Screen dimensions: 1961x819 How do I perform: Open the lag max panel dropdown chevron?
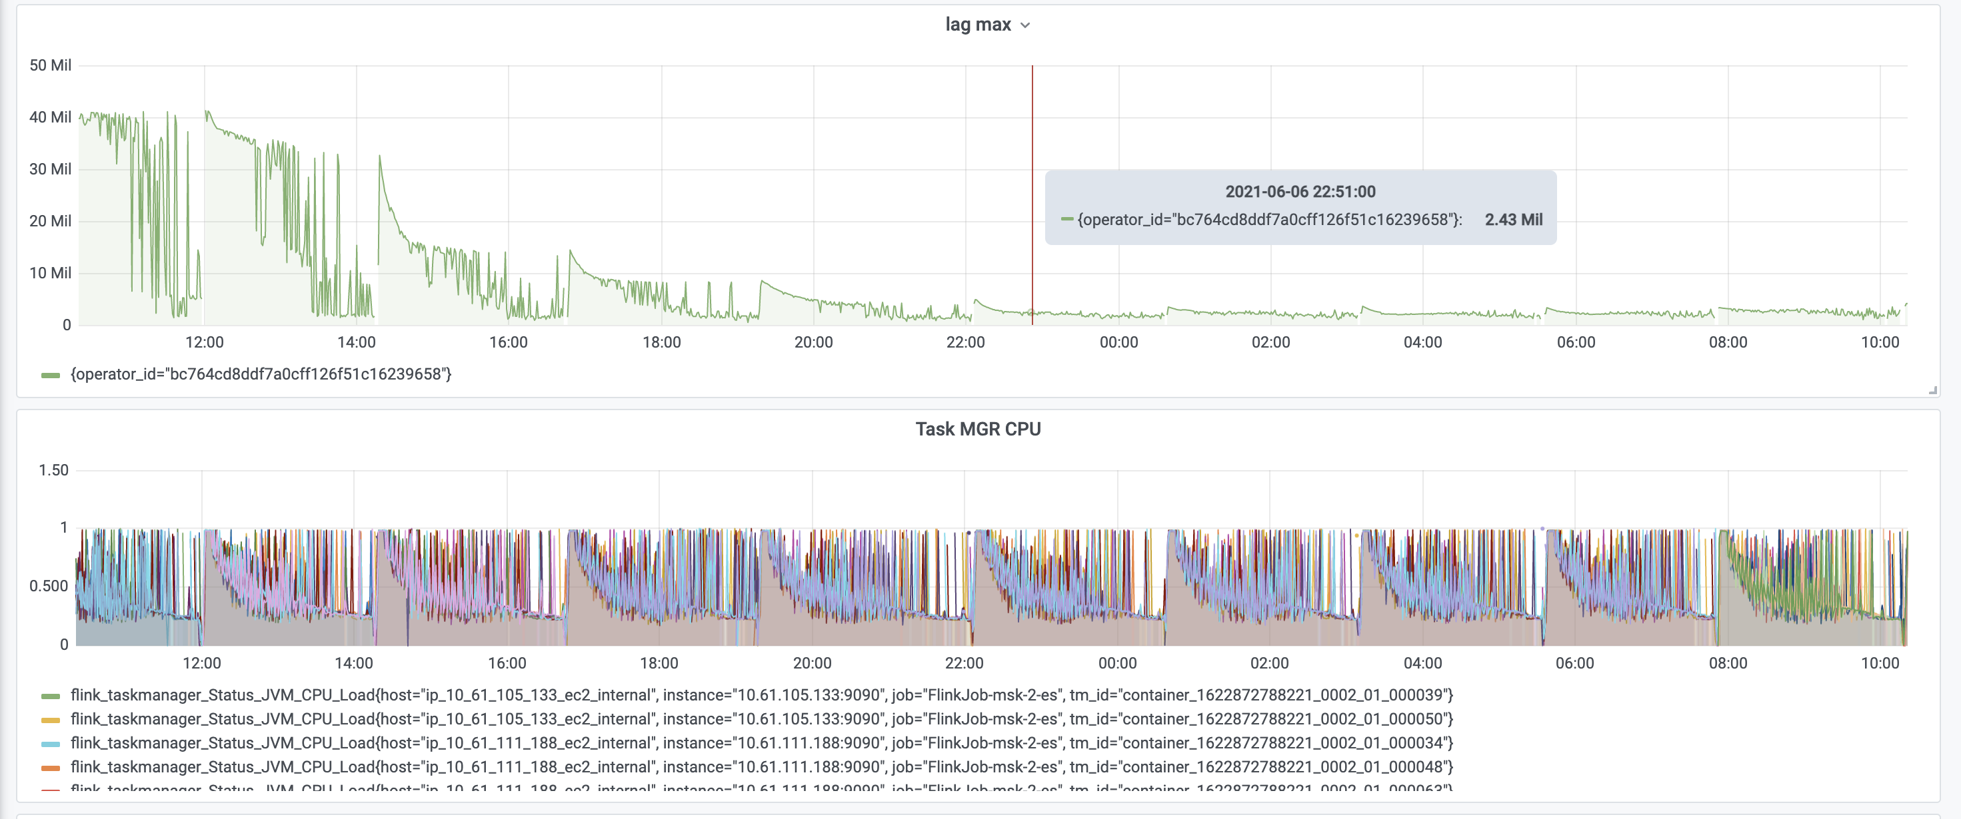(x=1024, y=25)
